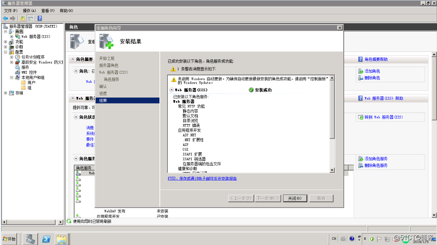Viewport: 437px width, 245px height.
Task: Select the 存储 tree node
Action: tap(19, 93)
